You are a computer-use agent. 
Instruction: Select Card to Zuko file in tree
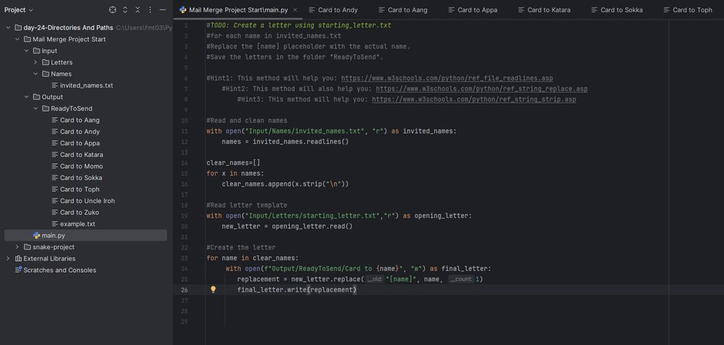tap(80, 212)
